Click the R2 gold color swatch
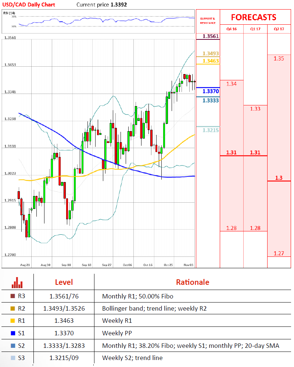This screenshot has width=294, height=367. [x=13, y=308]
